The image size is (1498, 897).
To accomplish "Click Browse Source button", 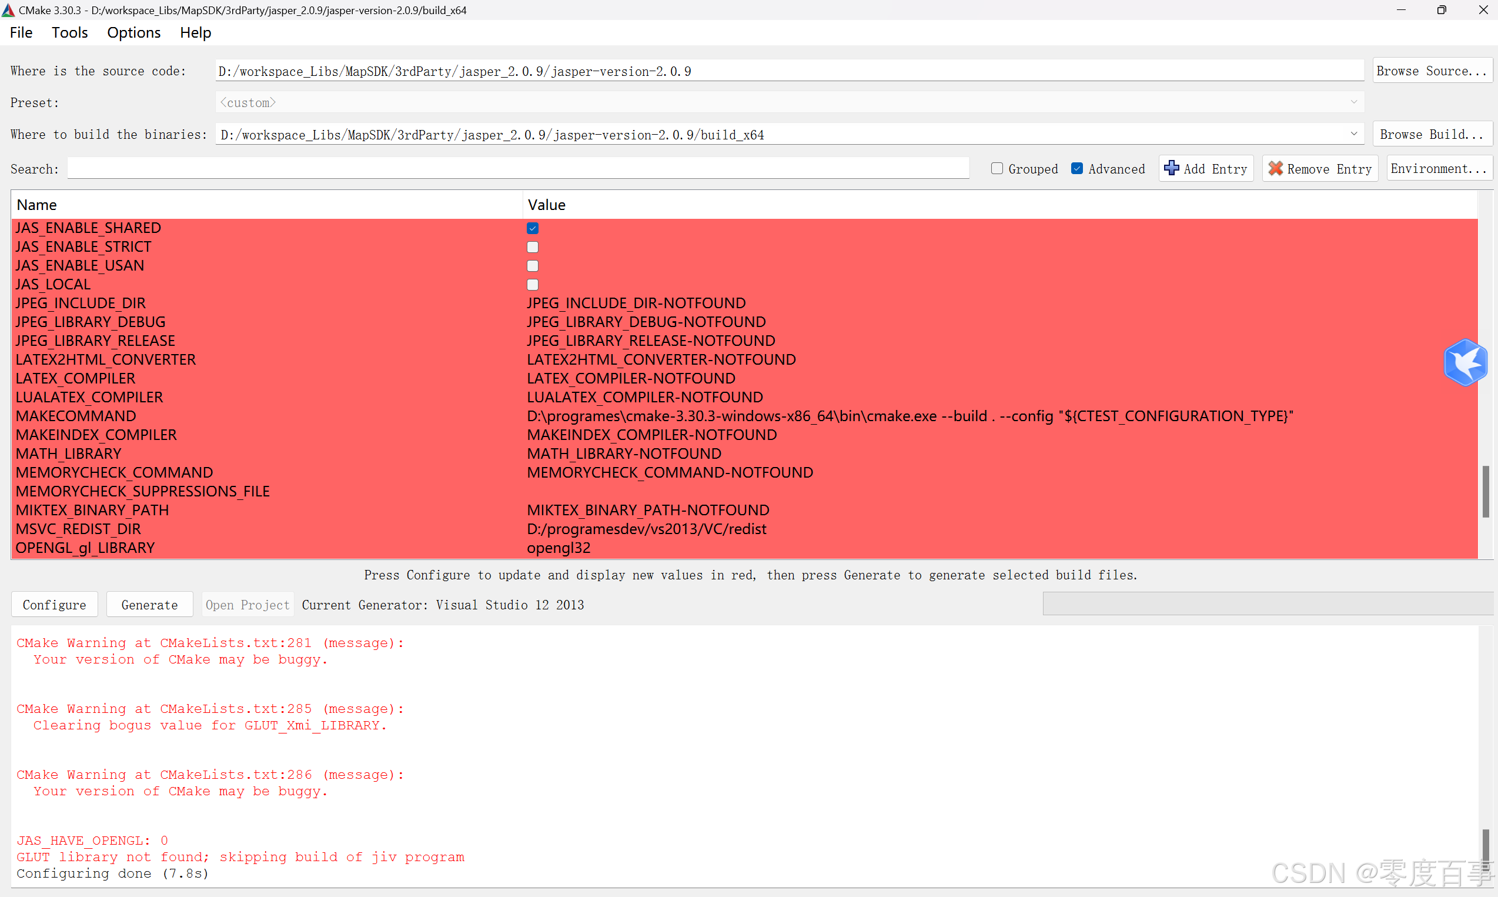I will (x=1432, y=71).
